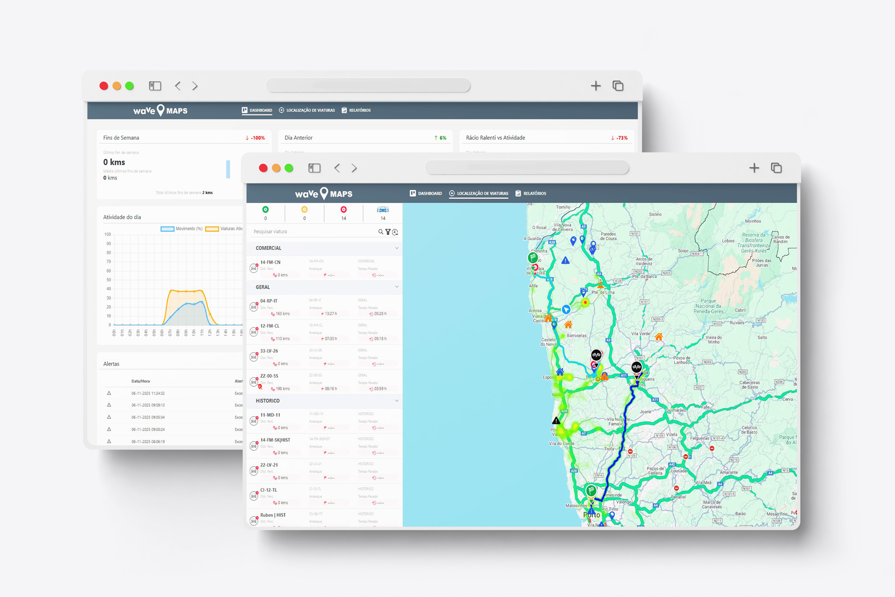Collapse the HISTORICO vehicle group
This screenshot has width=895, height=597.
click(396, 400)
